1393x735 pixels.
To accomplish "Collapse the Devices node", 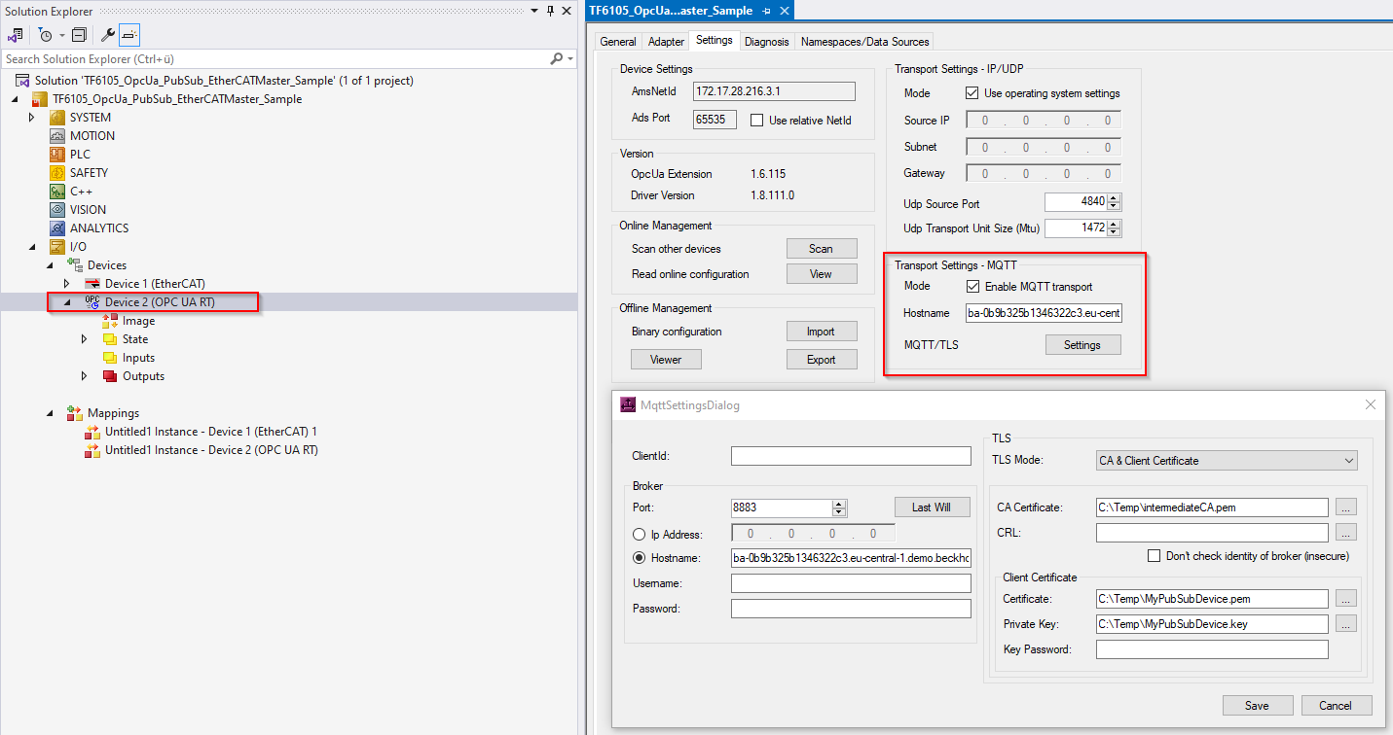I will click(50, 265).
